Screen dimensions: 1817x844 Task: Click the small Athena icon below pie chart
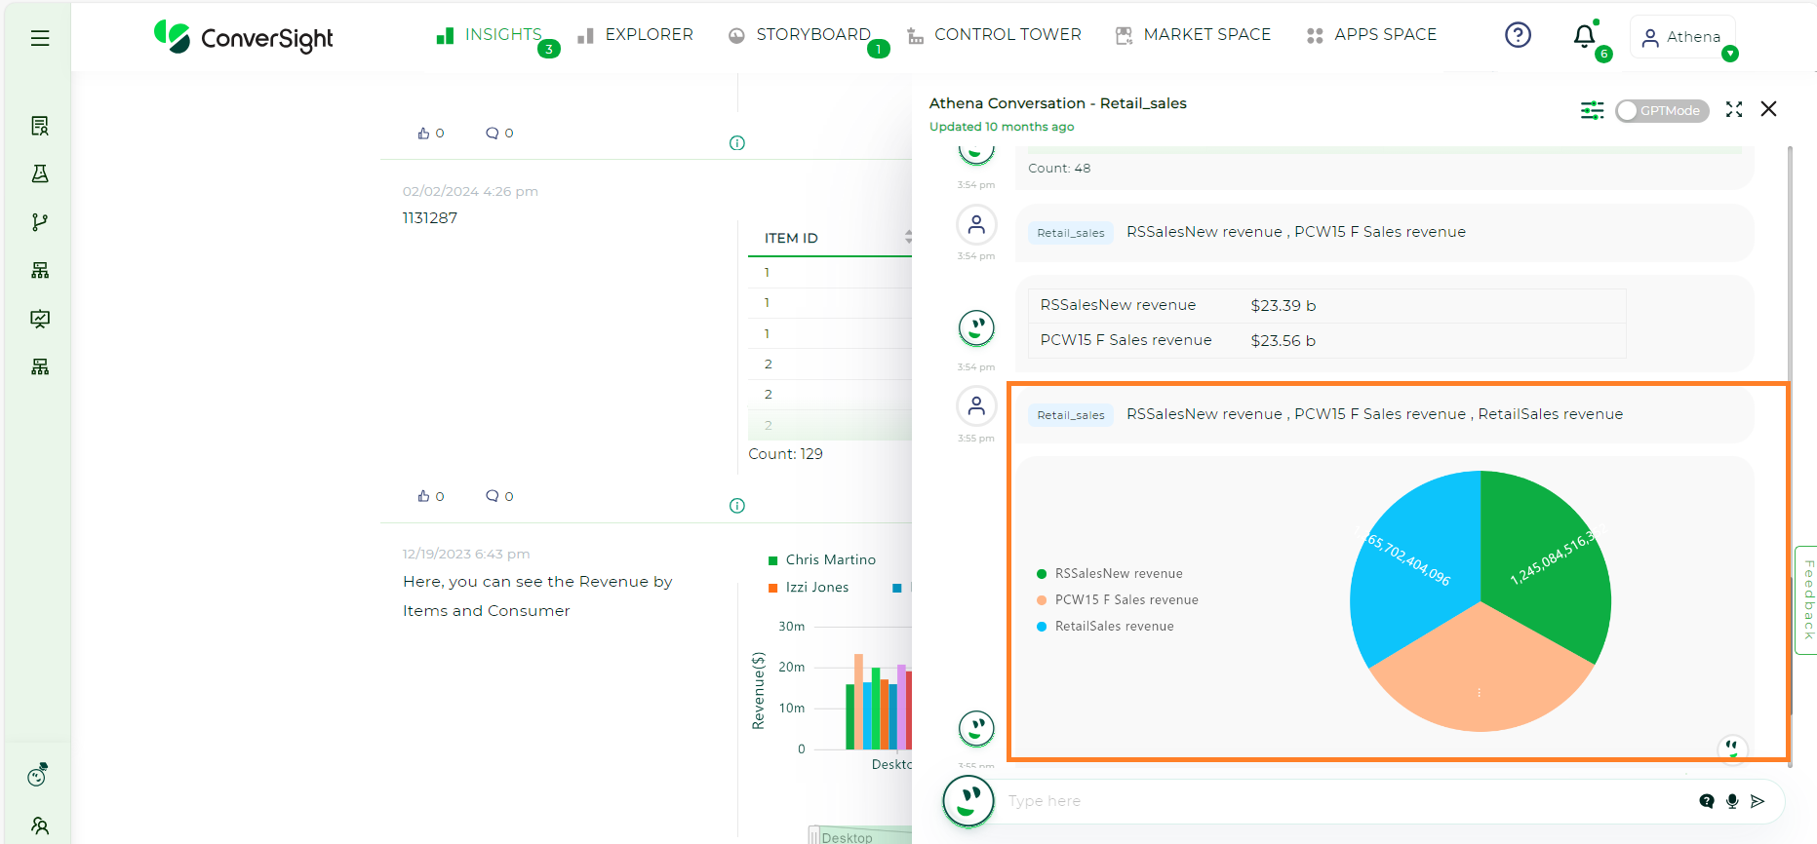[1732, 748]
